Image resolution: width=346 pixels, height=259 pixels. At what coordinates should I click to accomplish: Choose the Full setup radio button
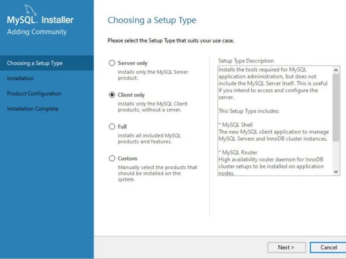click(x=112, y=126)
